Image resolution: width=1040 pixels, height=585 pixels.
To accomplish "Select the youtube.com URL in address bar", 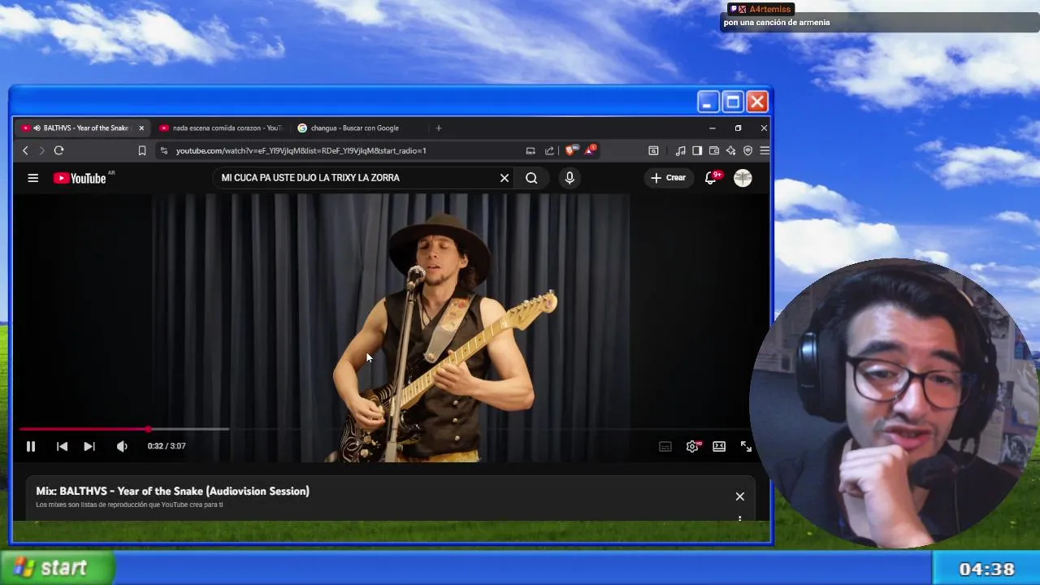I will [301, 150].
